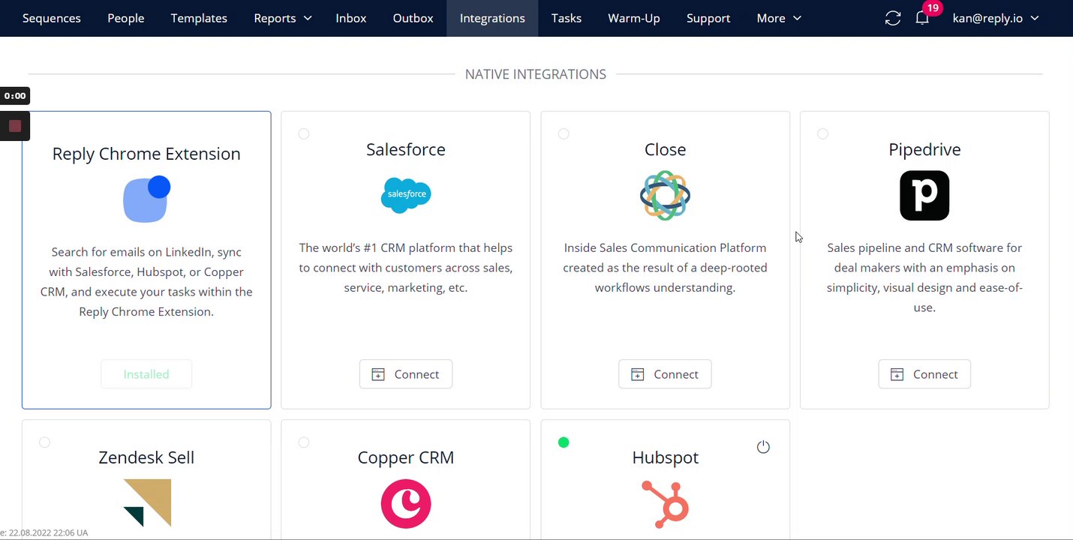
Task: Click the red recording stop button
Action: [x=15, y=126]
